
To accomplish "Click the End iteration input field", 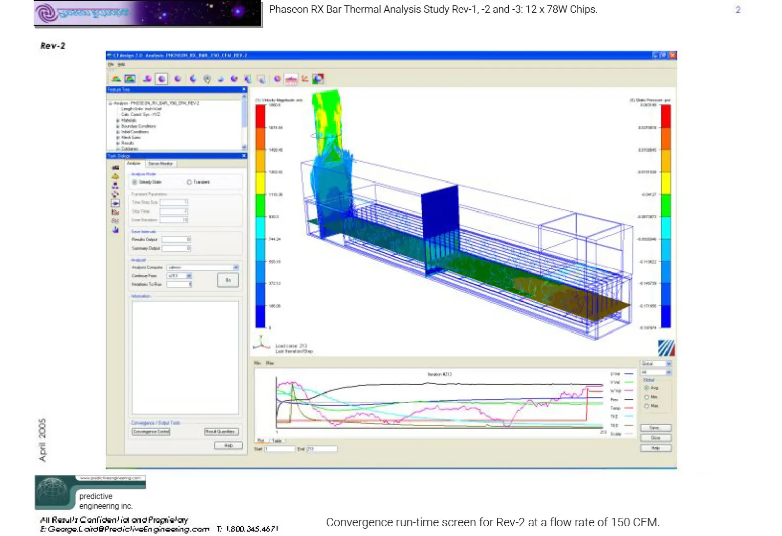I will [x=322, y=449].
